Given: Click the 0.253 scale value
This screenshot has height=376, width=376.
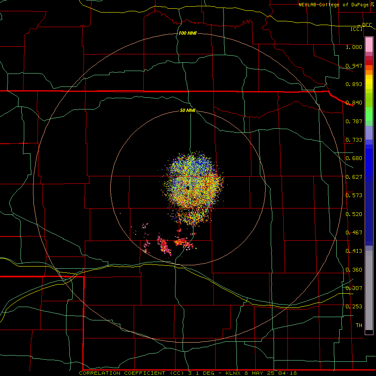Looking at the screenshot, I should 354,307.
